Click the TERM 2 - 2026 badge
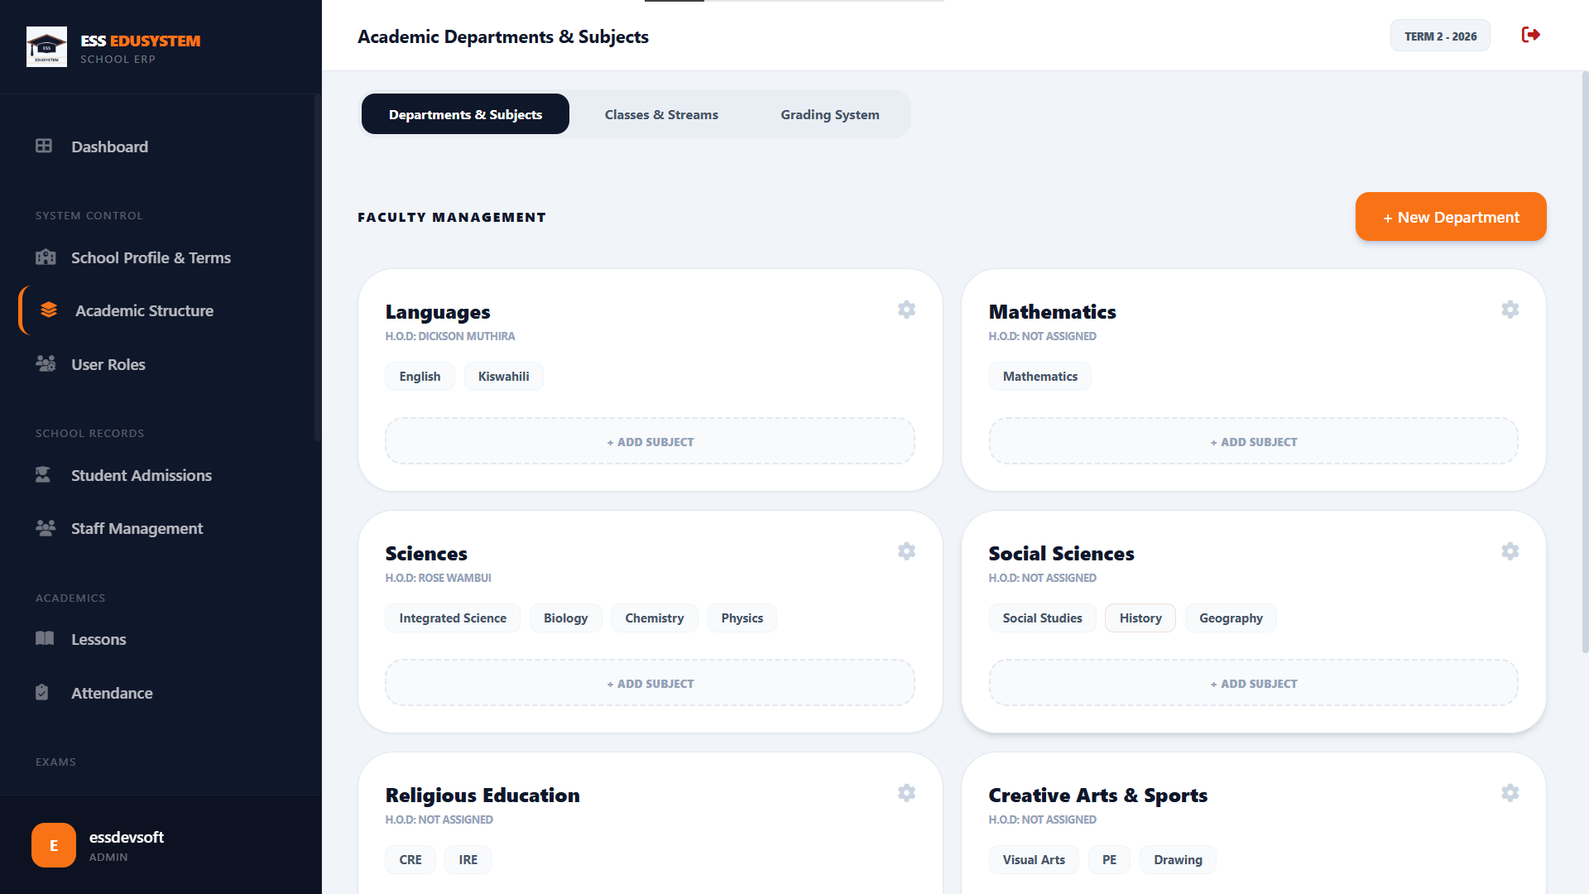This screenshot has width=1589, height=894. (1440, 36)
